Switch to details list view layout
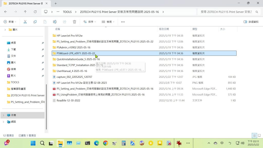This screenshot has width=263, height=148. click(x=254, y=135)
